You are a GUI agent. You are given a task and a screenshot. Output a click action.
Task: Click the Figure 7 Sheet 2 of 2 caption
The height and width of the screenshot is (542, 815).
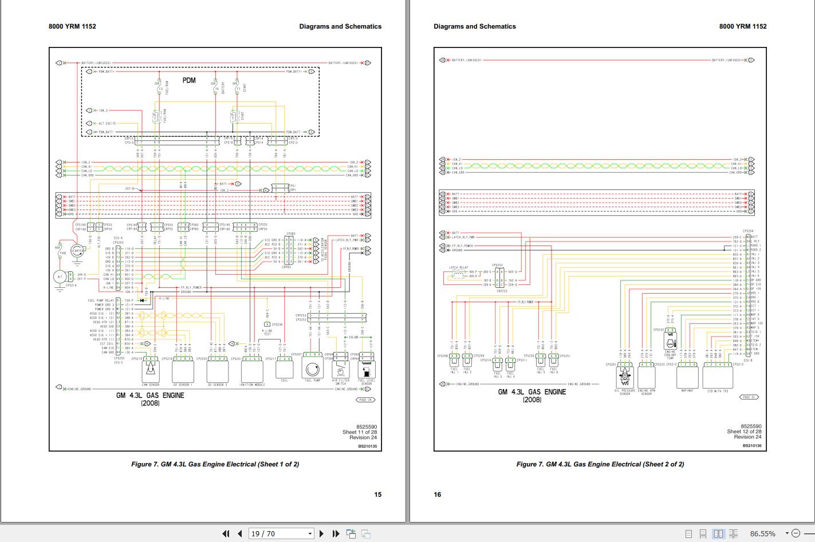point(600,464)
